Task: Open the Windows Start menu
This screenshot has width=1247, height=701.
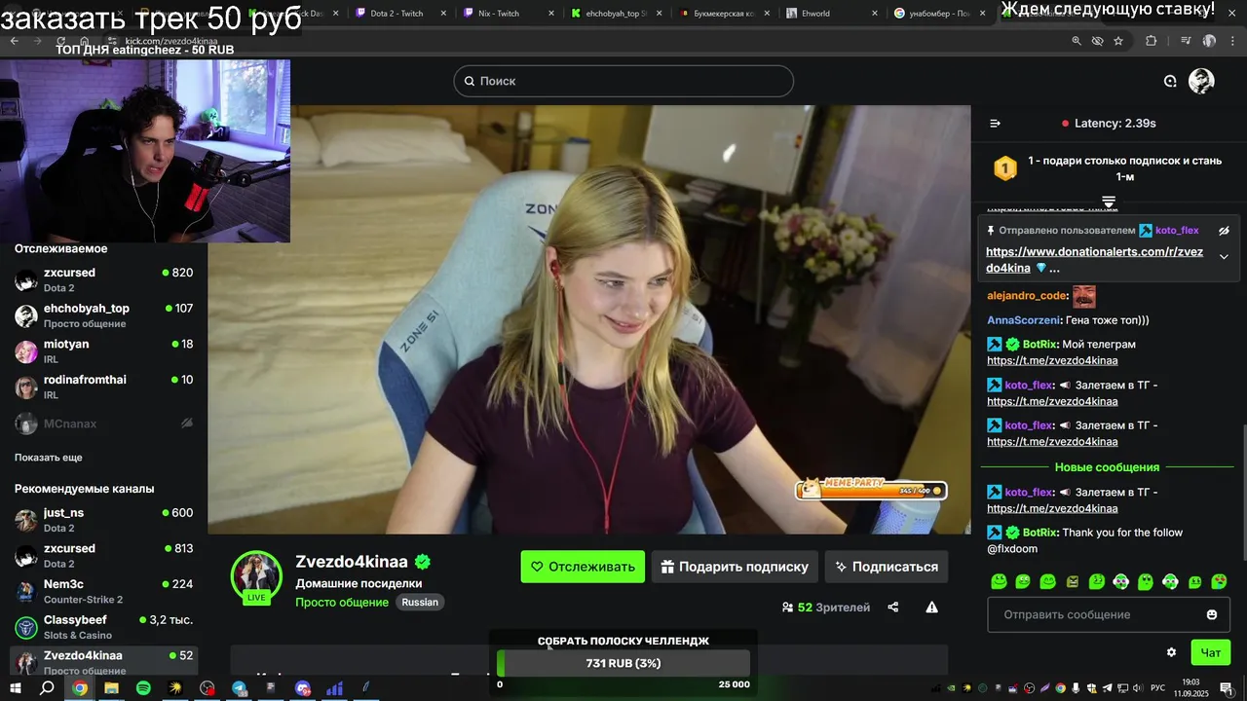Action: pos(15,688)
